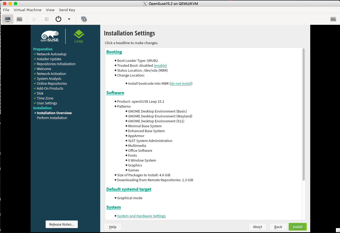Select System Analysis step
Viewport: 340px width, 233px height.
49,78
